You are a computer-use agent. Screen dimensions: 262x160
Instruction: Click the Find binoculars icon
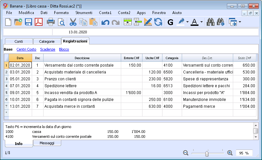coord(210,22)
